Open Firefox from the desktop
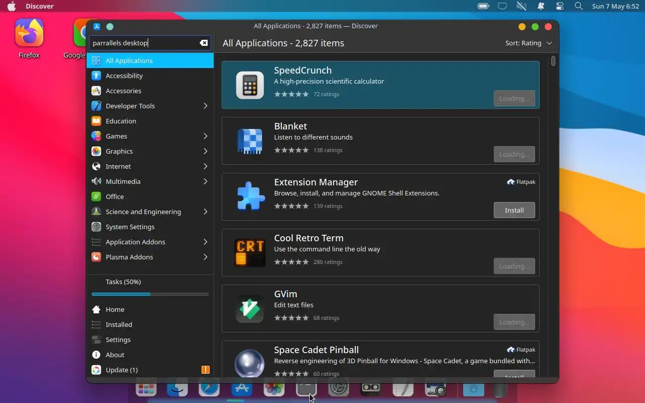Viewport: 645px width, 403px height. (29, 39)
